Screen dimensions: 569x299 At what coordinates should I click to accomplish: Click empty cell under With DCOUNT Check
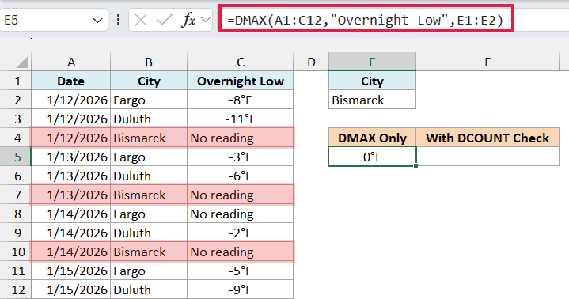(487, 157)
